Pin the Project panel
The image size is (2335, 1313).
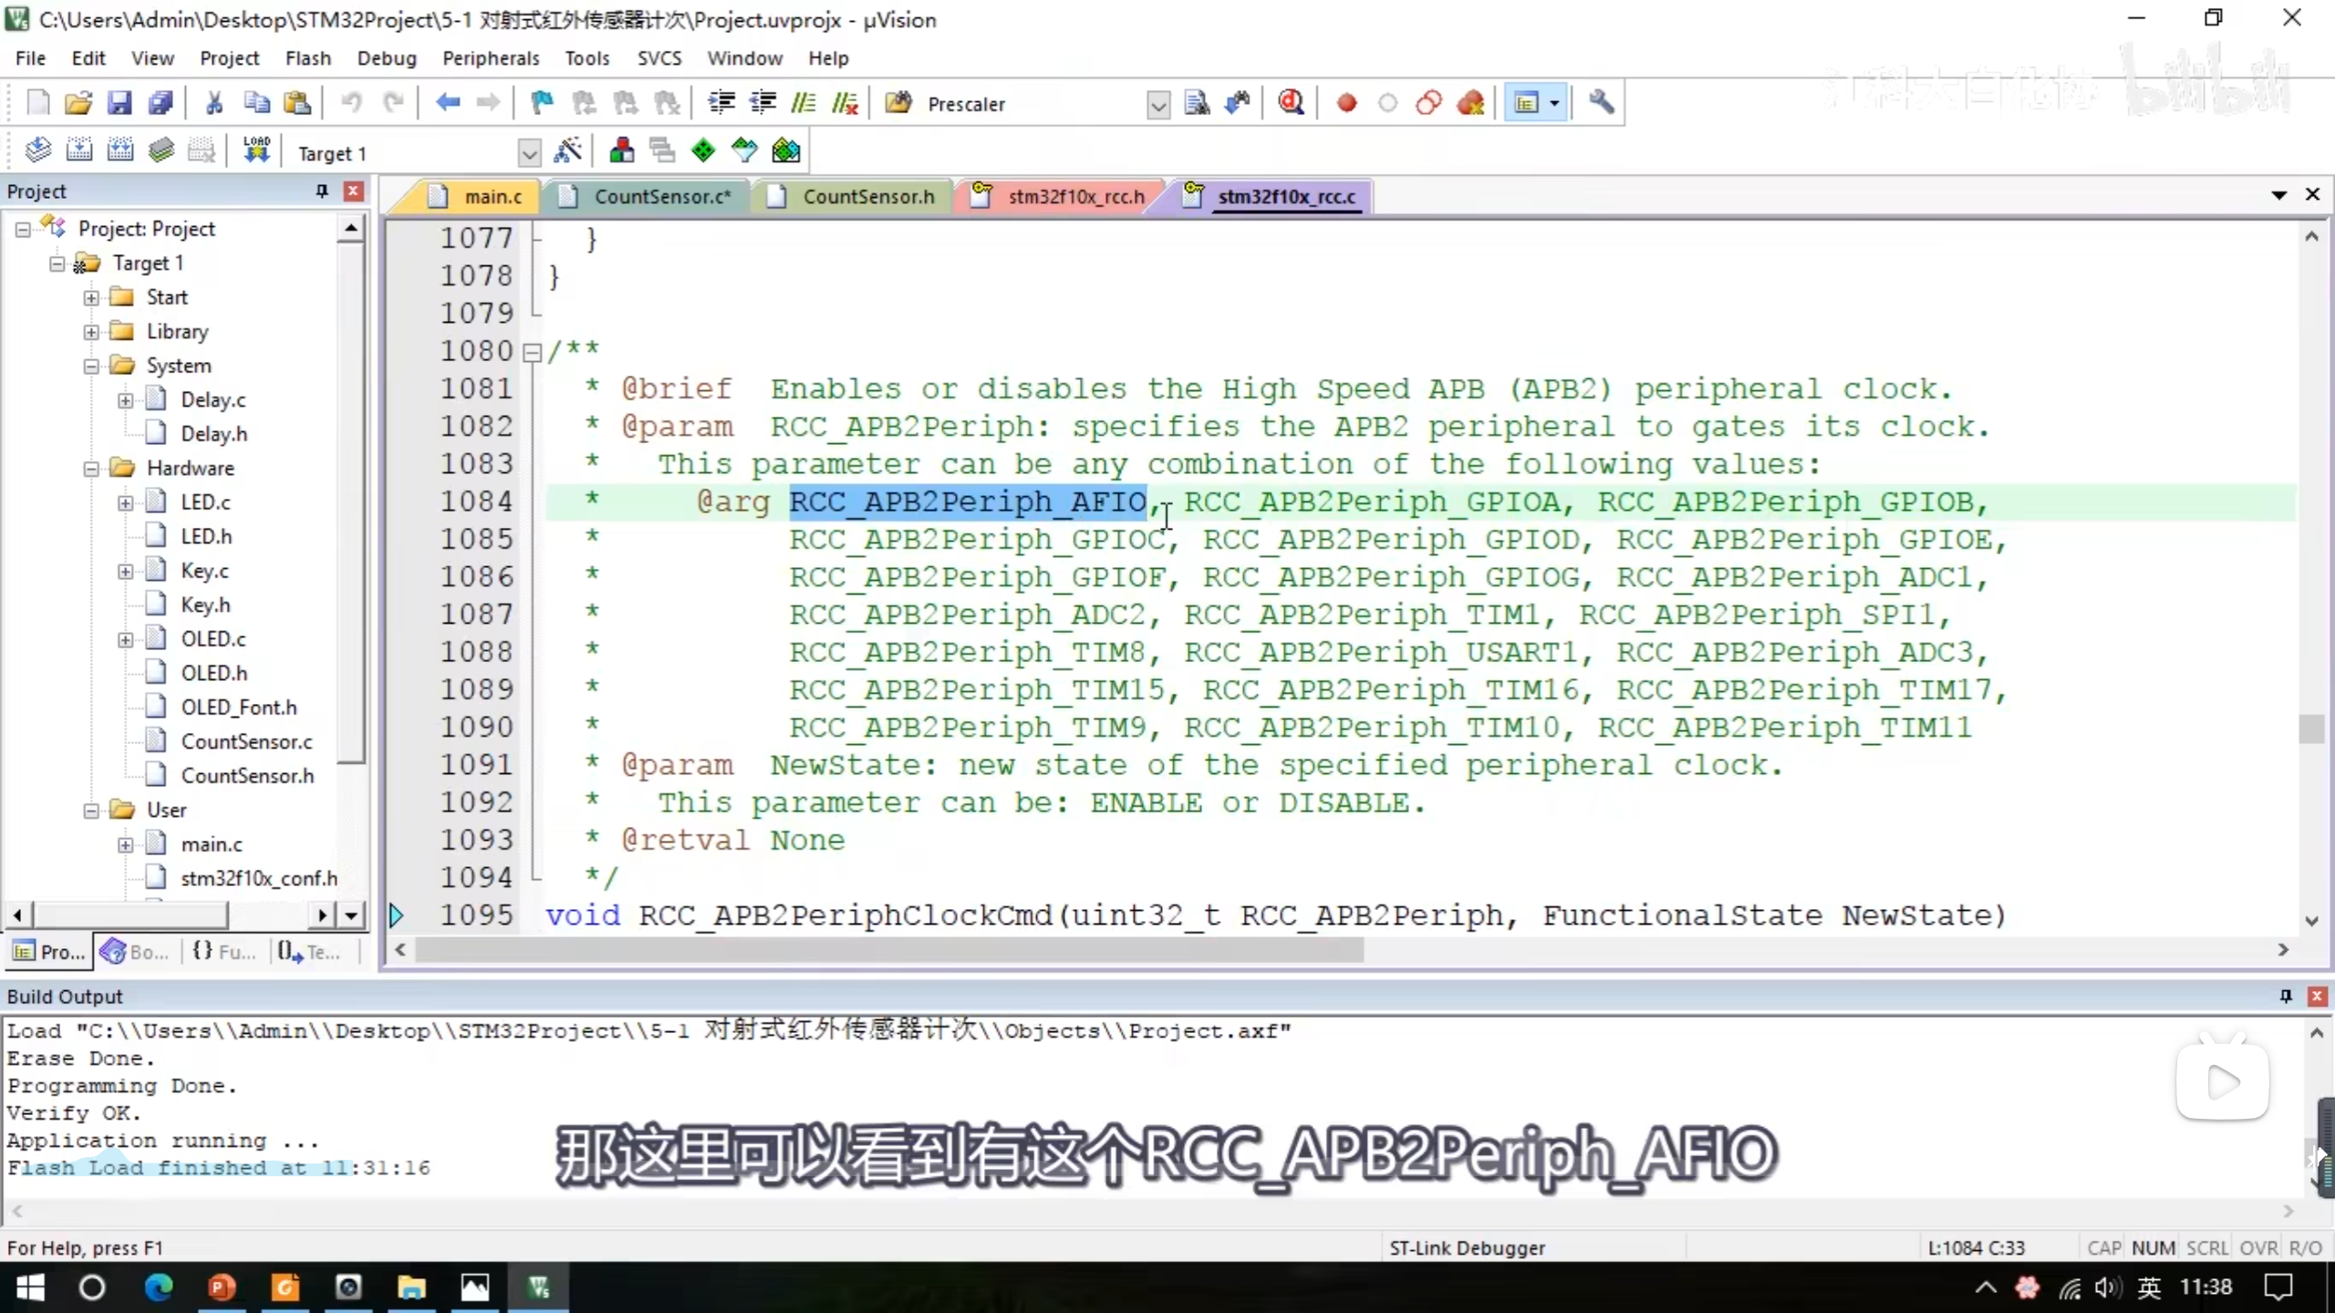(x=321, y=191)
